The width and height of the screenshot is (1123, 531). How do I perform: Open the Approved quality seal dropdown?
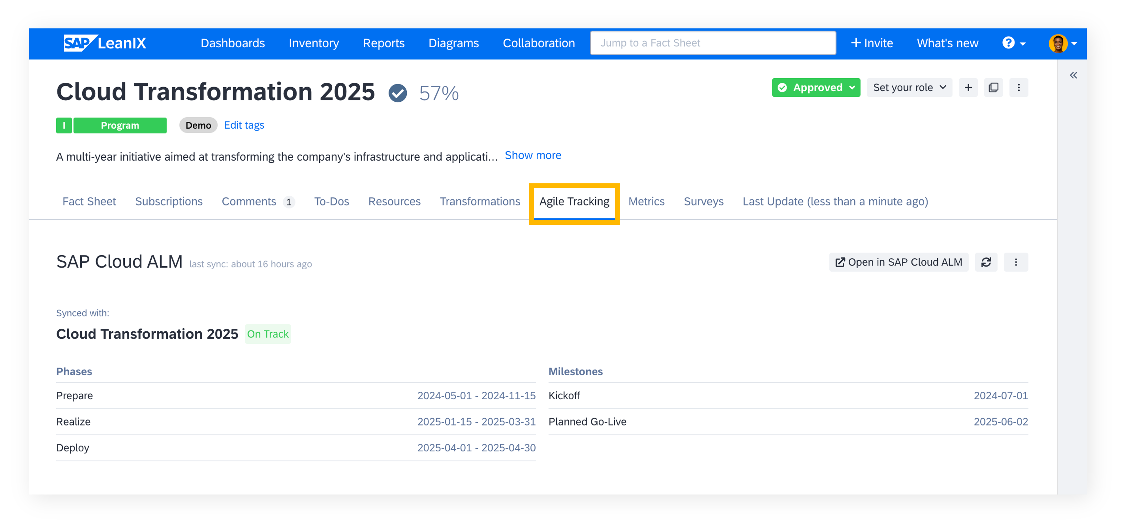(816, 88)
